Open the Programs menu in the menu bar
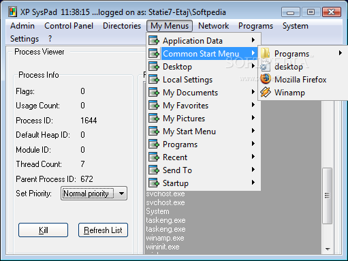This screenshot has height=261, width=348. tap(255, 26)
